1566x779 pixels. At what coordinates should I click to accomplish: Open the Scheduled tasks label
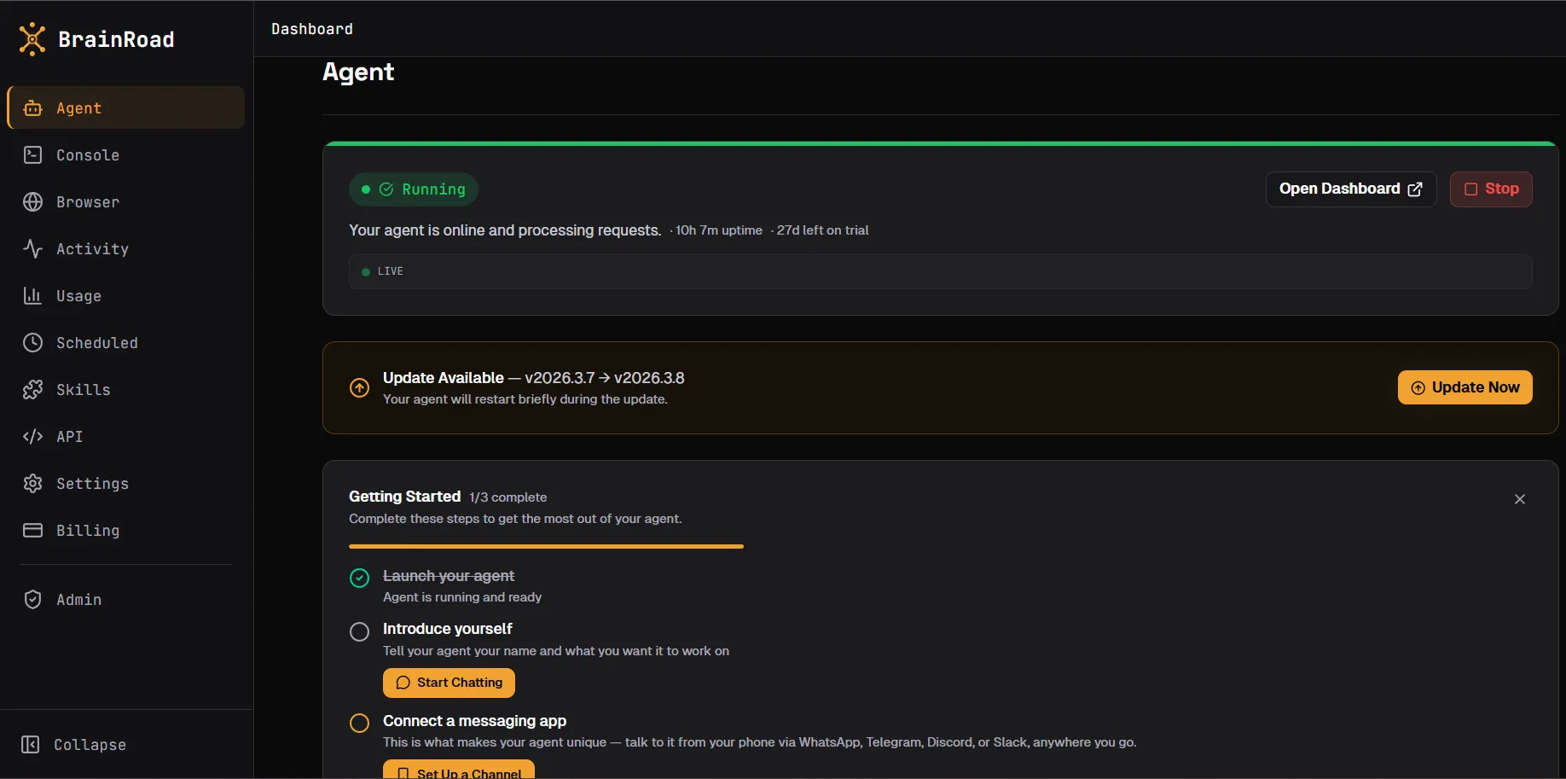(97, 342)
